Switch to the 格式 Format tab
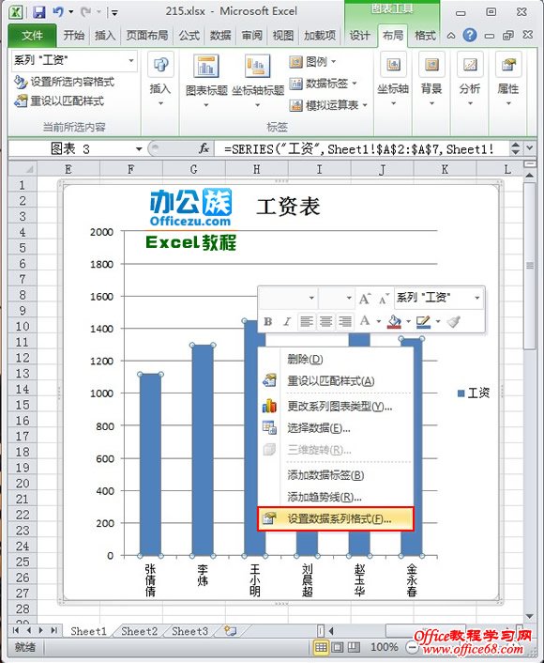Image resolution: width=544 pixels, height=663 pixels. tap(425, 36)
